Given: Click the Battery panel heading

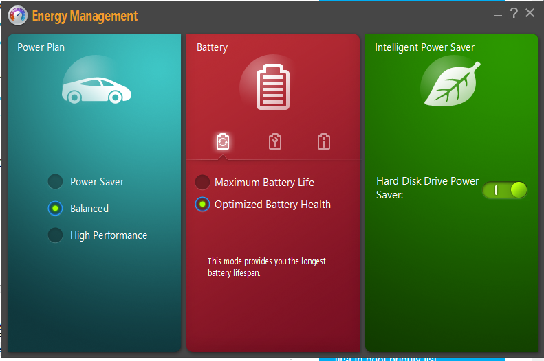Looking at the screenshot, I should pos(212,47).
